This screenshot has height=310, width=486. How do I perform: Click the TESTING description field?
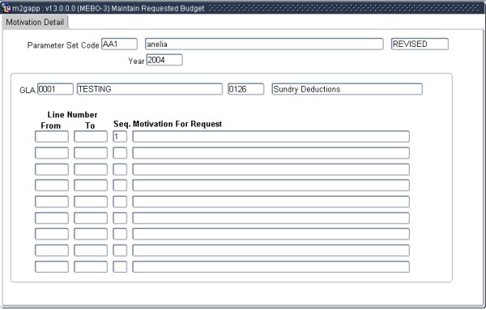pos(150,89)
